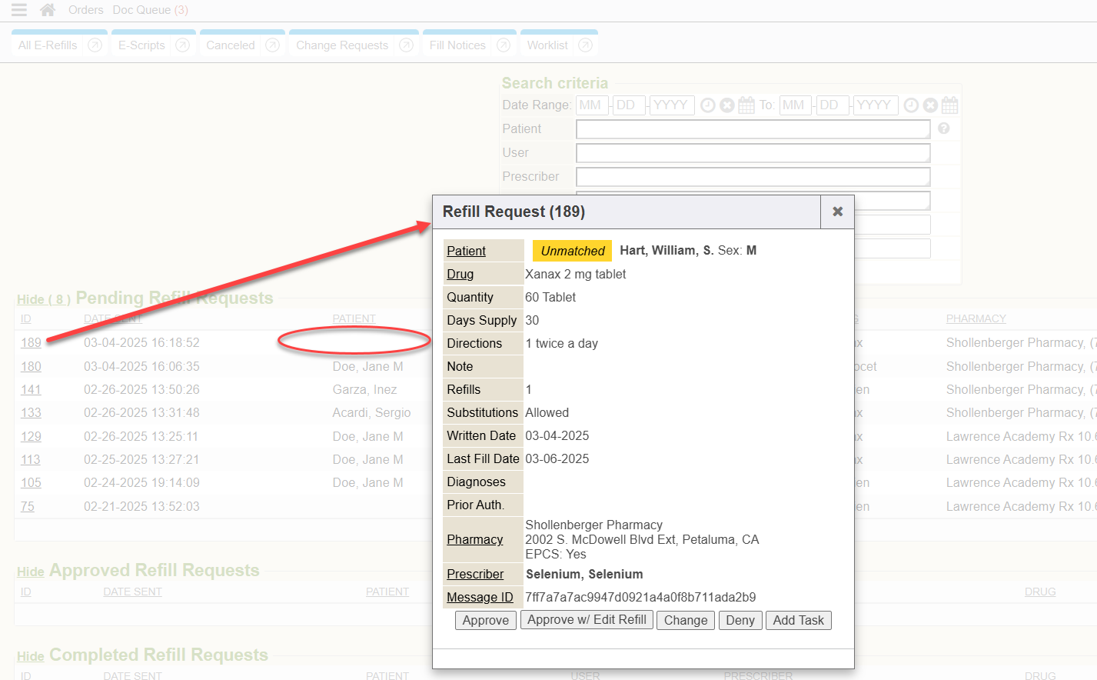Open the Doc Queue menu item
The image size is (1097, 680).
tap(150, 10)
